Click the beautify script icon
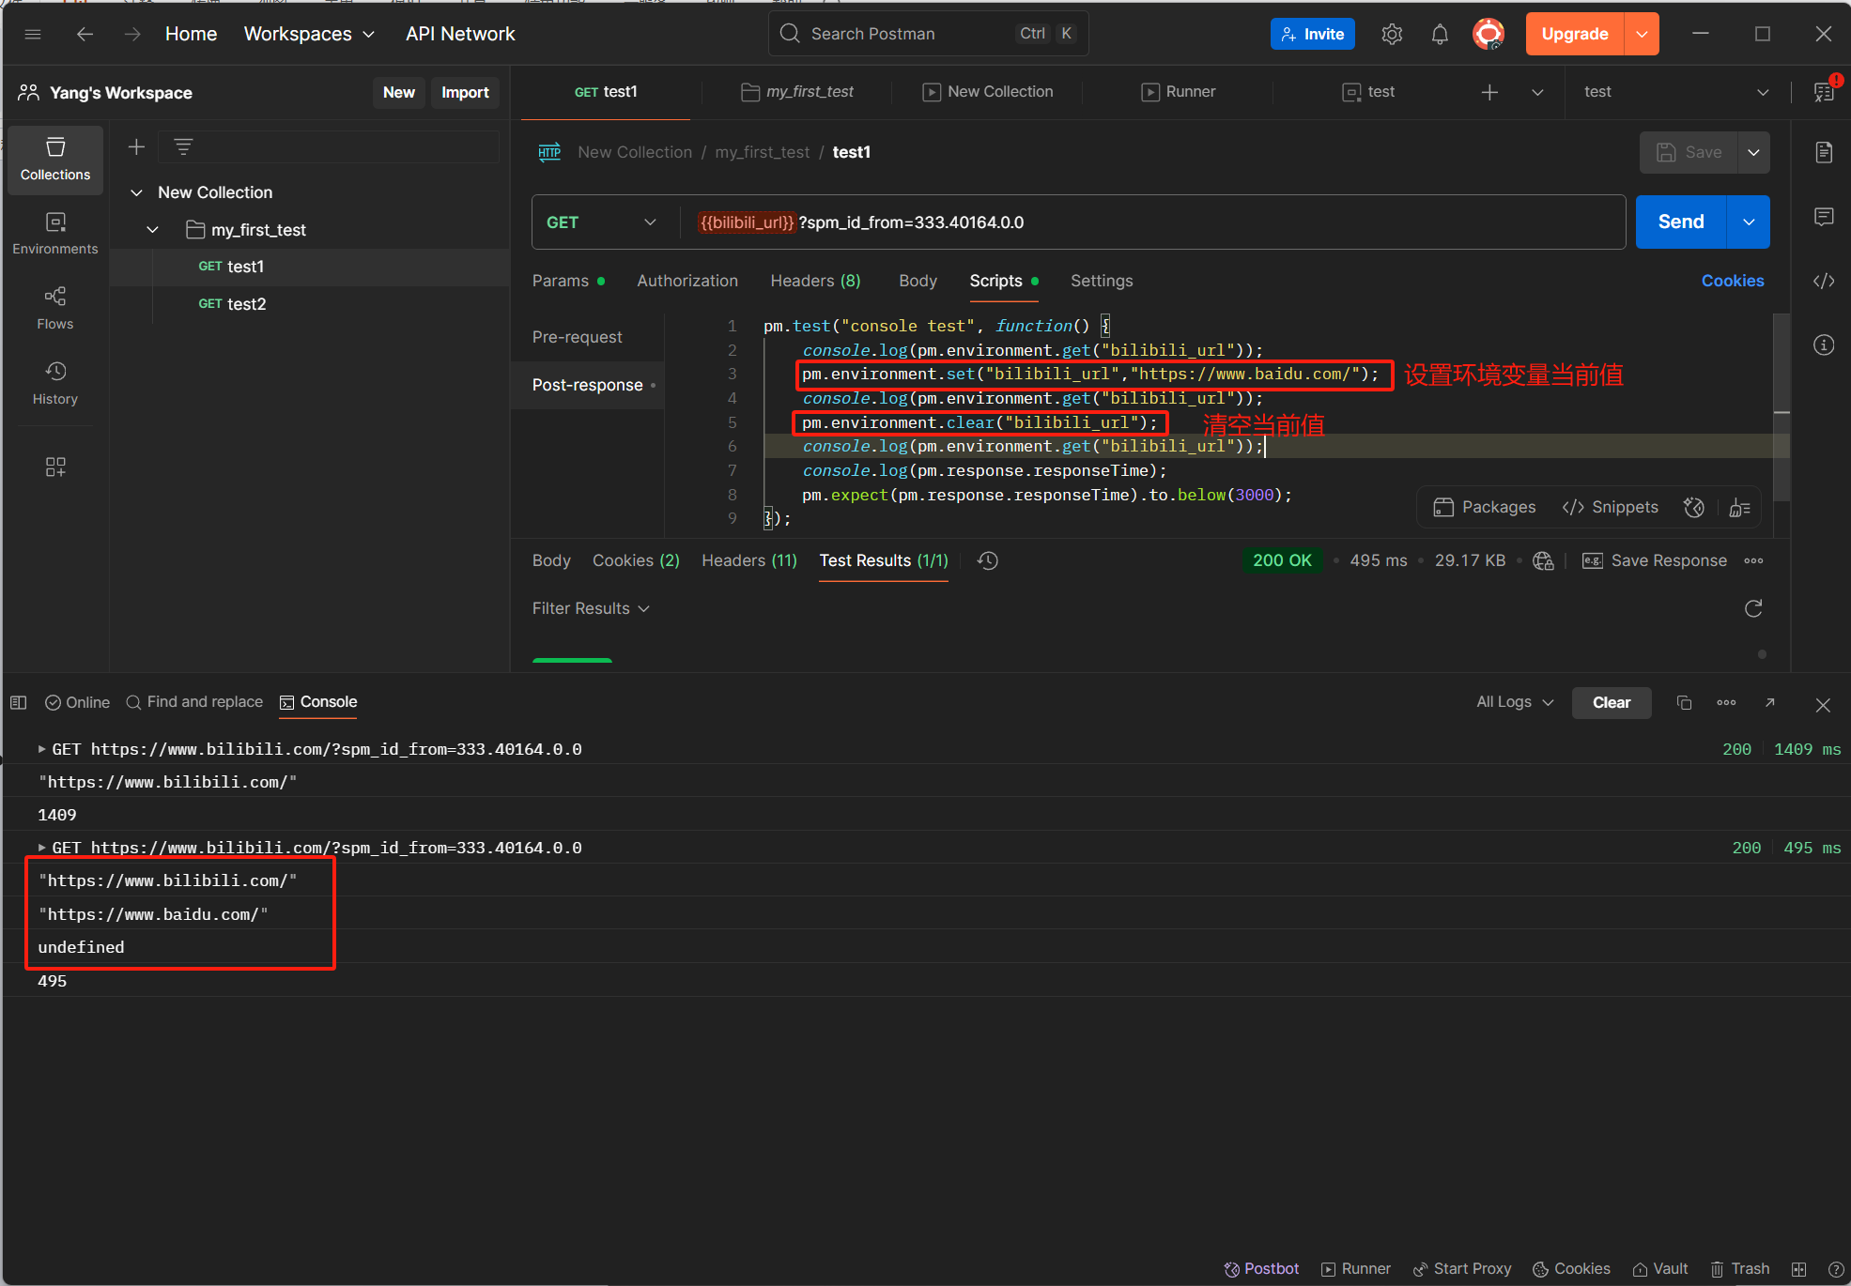 click(x=1739, y=507)
